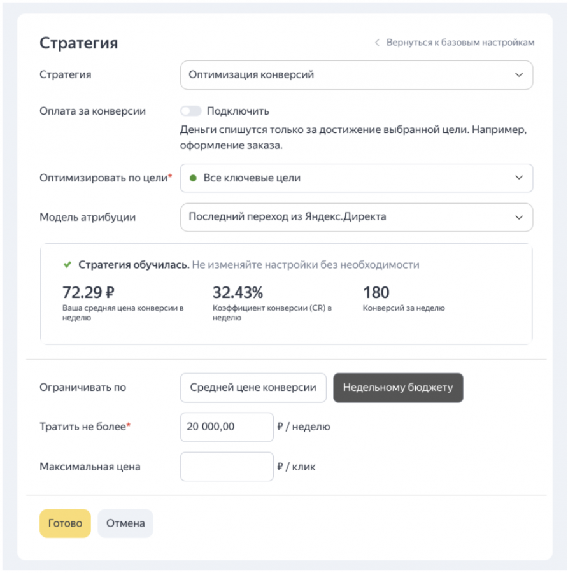
Task: Click the Модель атрибуции field label
Action: (x=87, y=218)
